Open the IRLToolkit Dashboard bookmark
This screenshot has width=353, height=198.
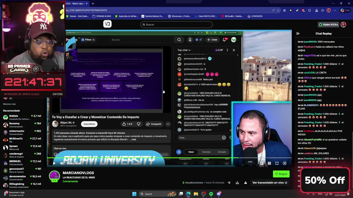tap(232, 16)
